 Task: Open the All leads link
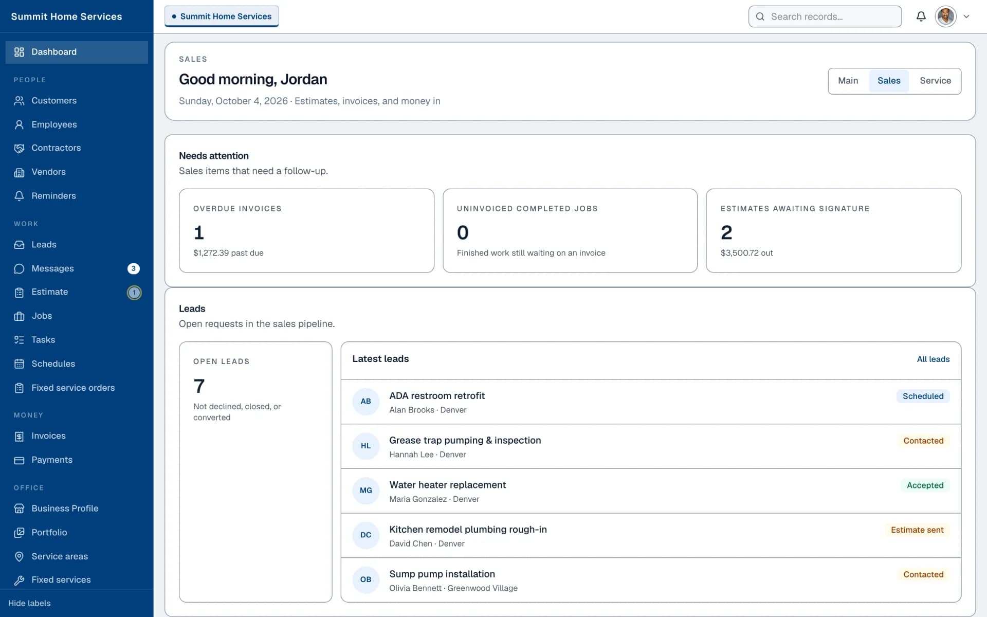(933, 359)
